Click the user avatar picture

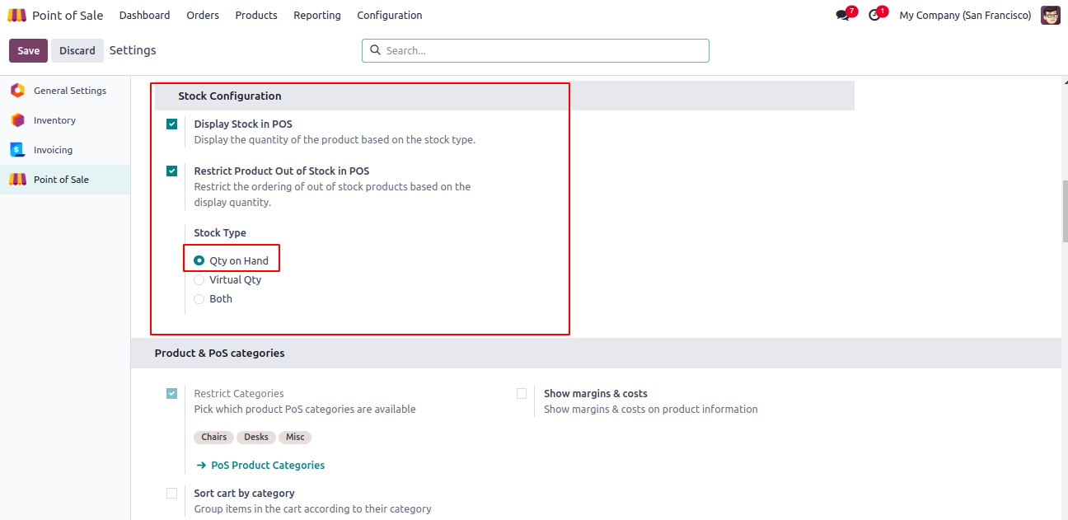coord(1051,15)
